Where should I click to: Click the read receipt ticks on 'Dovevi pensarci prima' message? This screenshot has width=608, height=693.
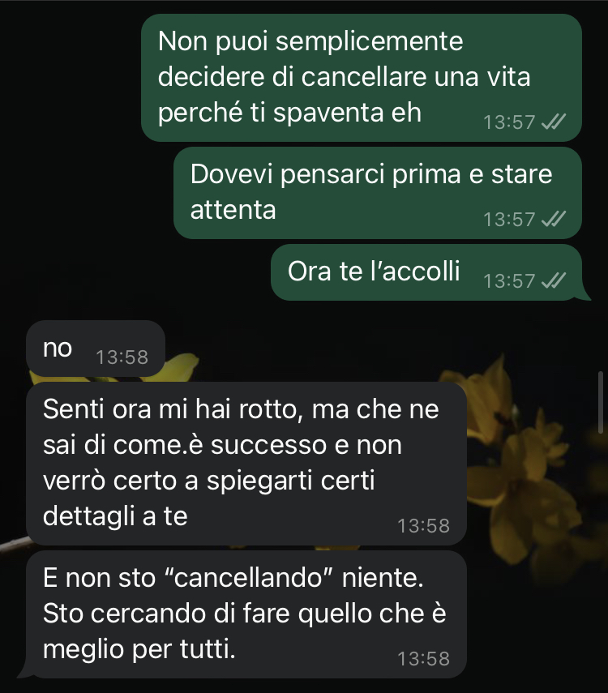click(x=554, y=219)
